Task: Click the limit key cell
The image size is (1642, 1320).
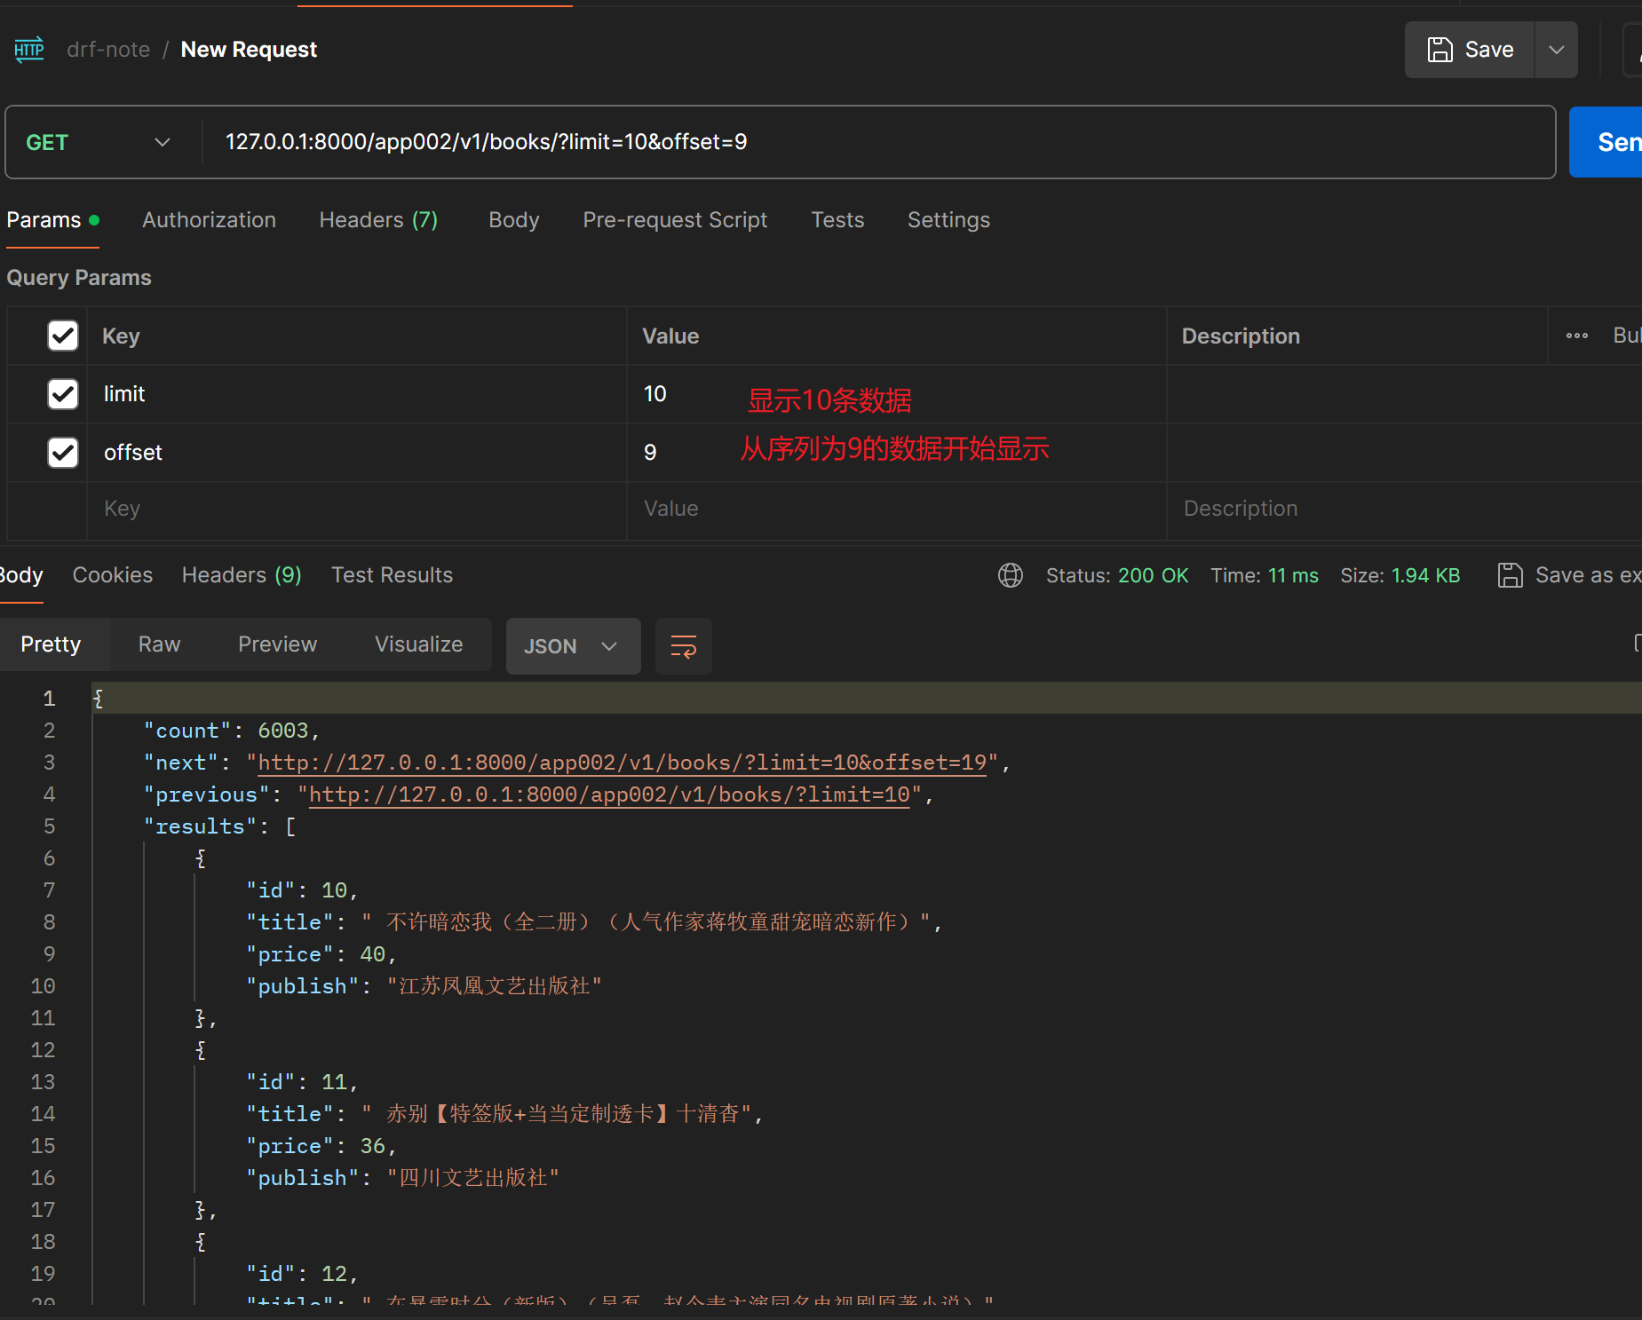Action: (357, 394)
